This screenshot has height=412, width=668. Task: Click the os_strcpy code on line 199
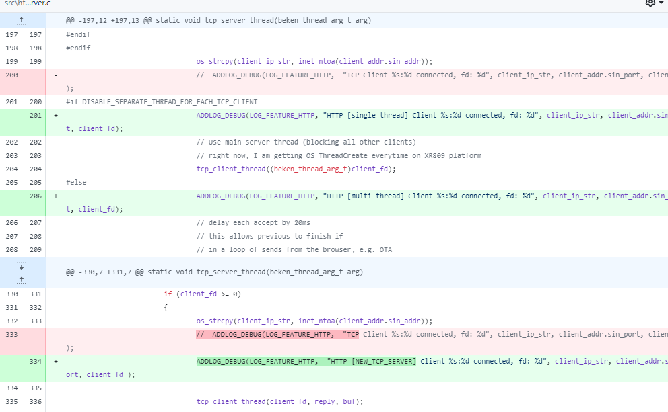pyautogui.click(x=314, y=62)
